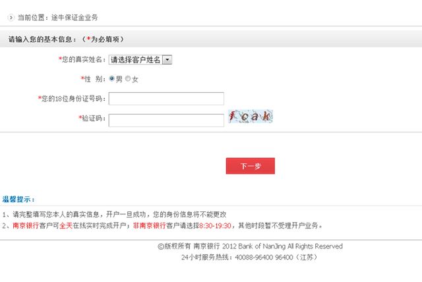Click the breadcrumb arrow icon beside 当前位置
Screen dimensions: 422x282
pyautogui.click(x=11, y=18)
